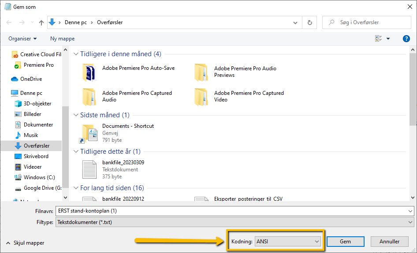Open OneDrive in the navigation pane
417x253 pixels.
point(31,79)
